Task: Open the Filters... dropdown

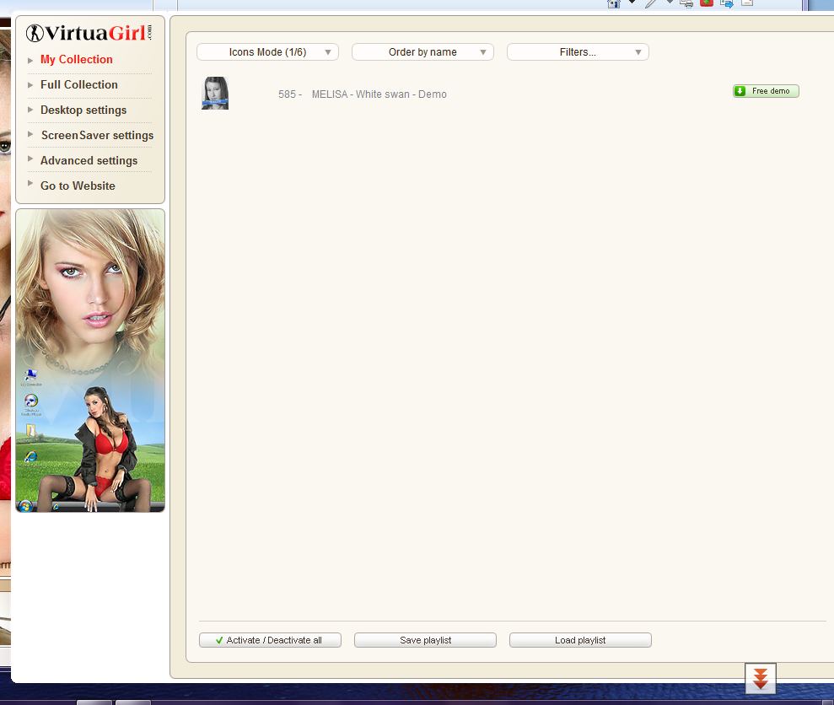Action: click(x=578, y=52)
